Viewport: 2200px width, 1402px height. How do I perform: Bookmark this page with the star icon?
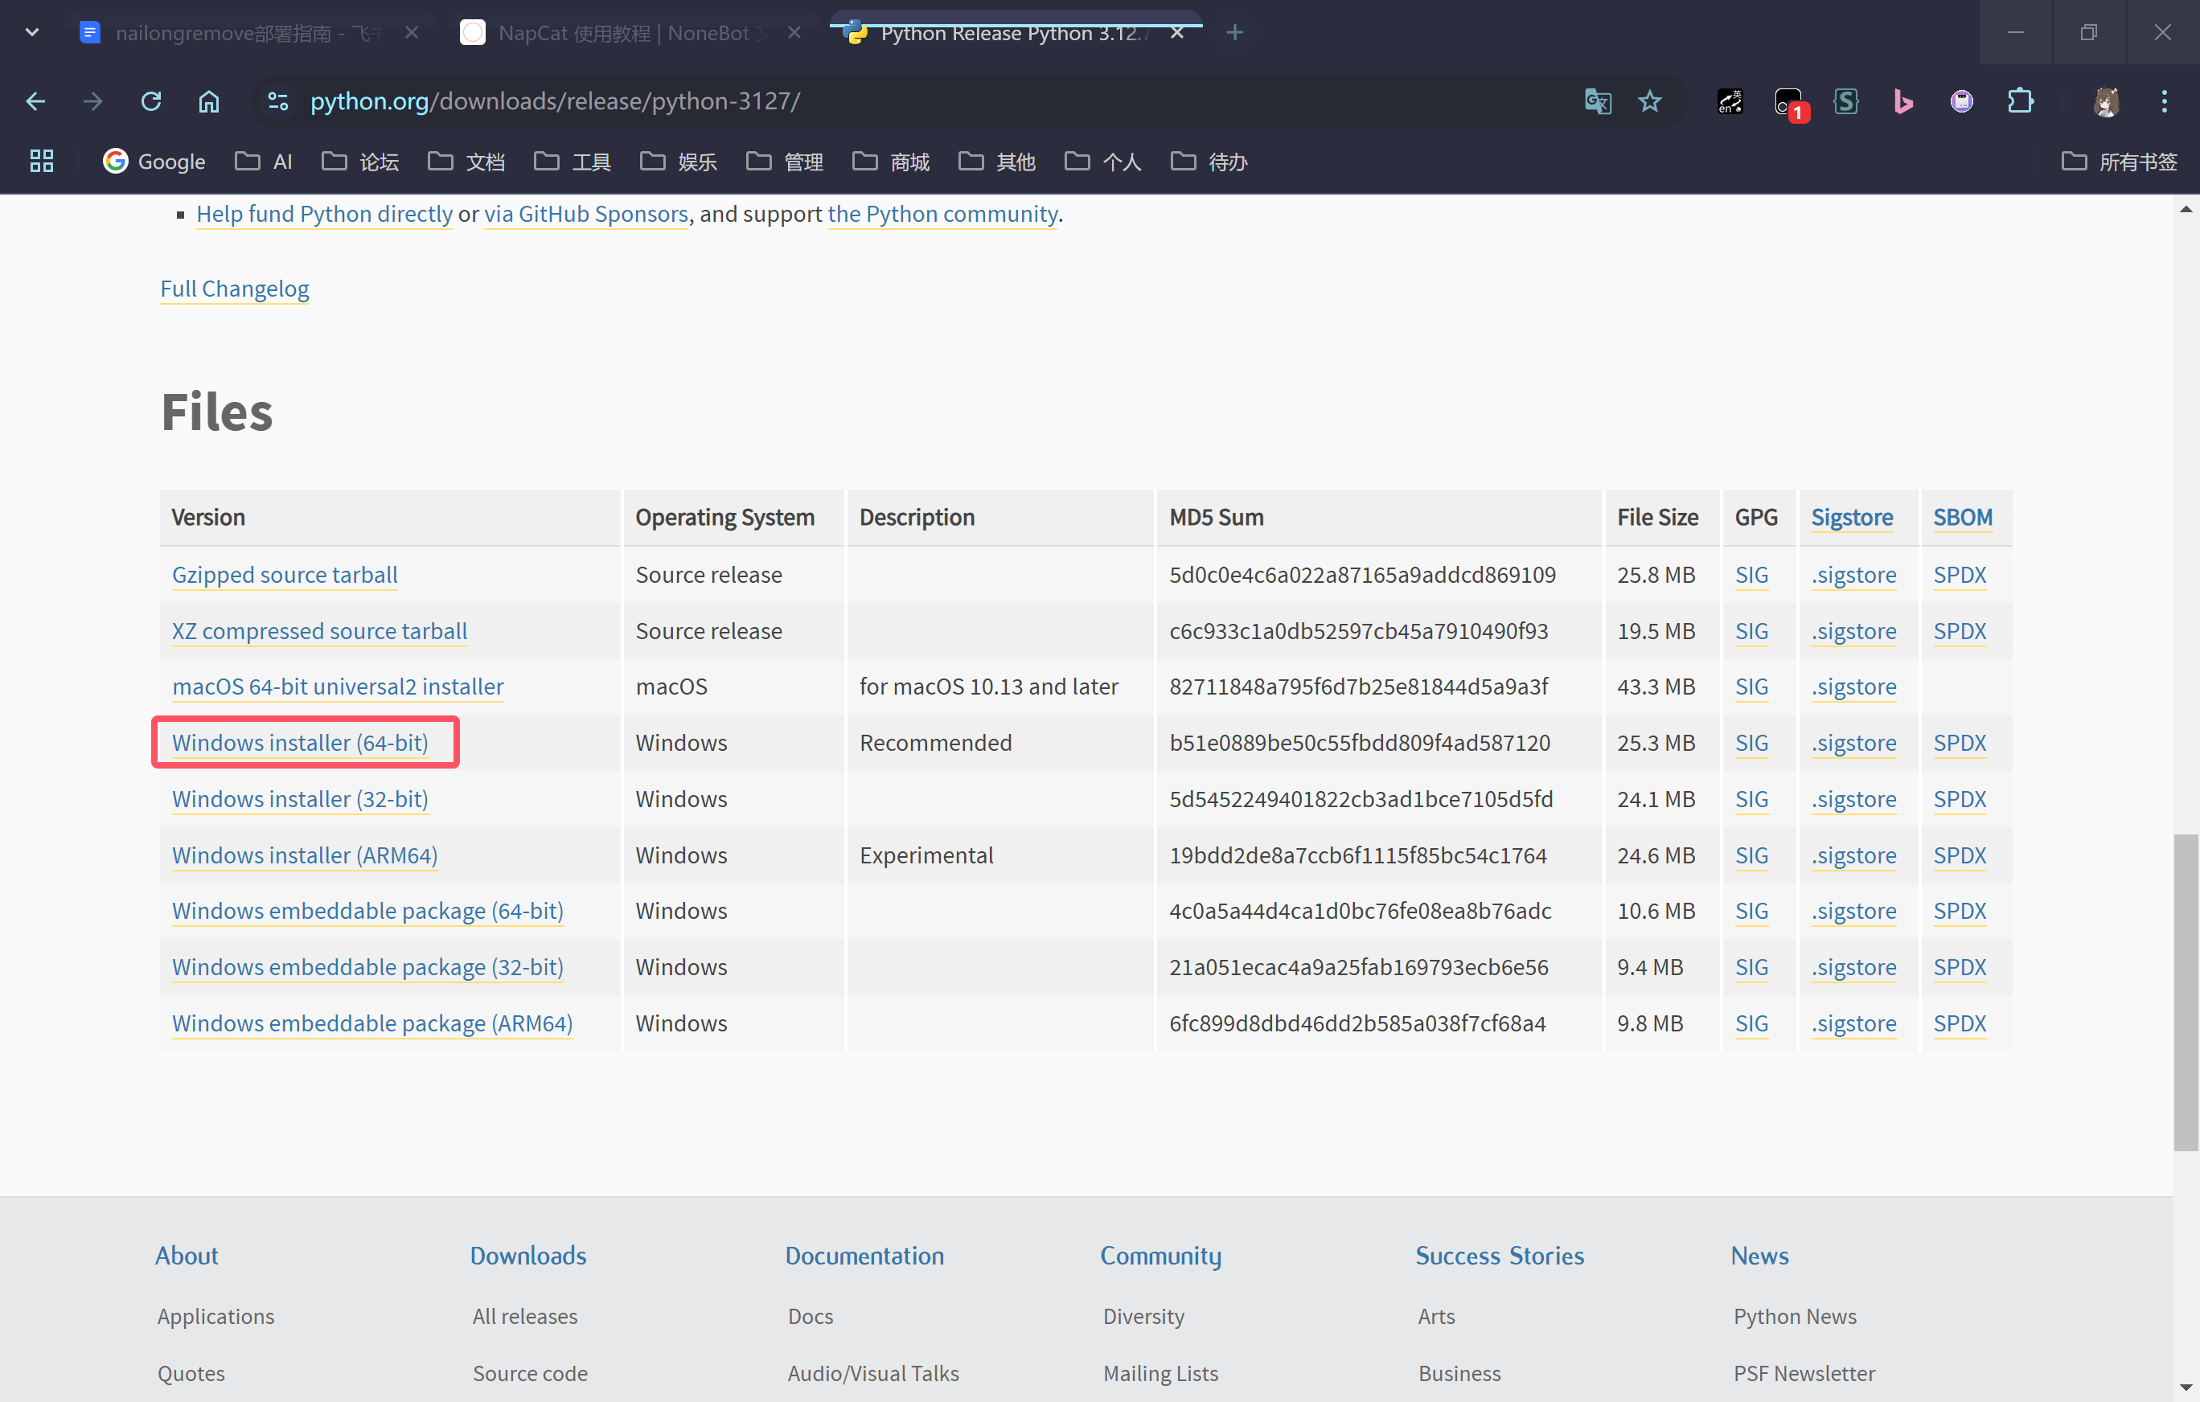[x=1649, y=101]
